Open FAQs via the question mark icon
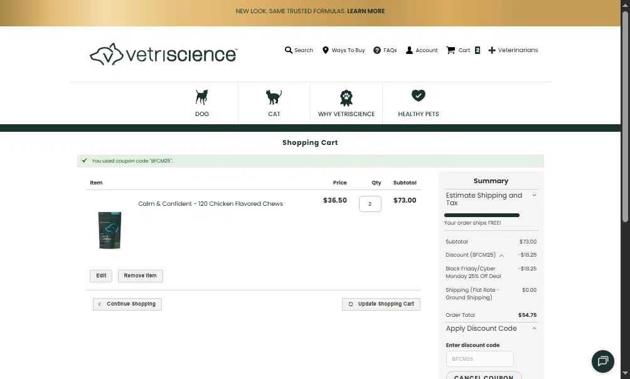Image resolution: width=630 pixels, height=379 pixels. (x=377, y=50)
